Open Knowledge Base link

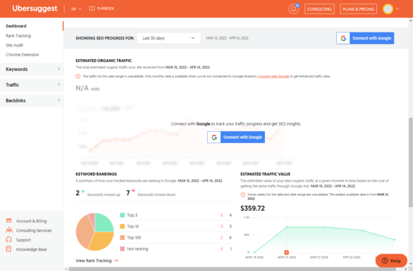point(31,249)
